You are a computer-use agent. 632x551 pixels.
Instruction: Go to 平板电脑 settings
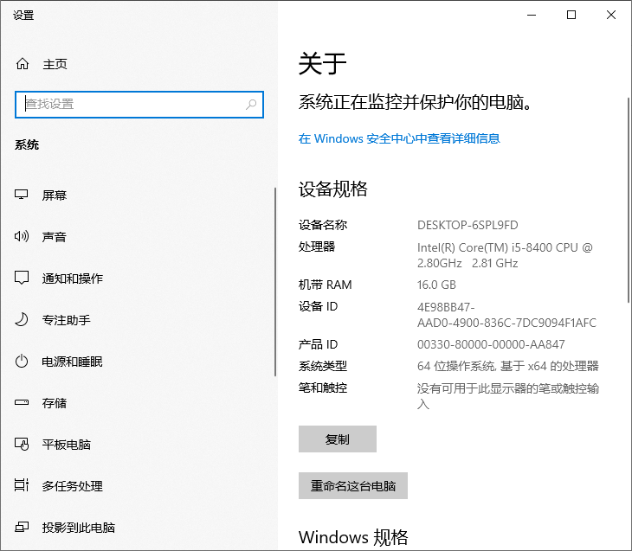tap(138, 445)
